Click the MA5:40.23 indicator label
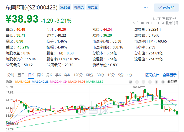184x132 pixels. tap(23, 82)
